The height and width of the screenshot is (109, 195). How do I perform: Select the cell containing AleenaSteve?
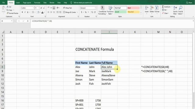tap(109, 75)
